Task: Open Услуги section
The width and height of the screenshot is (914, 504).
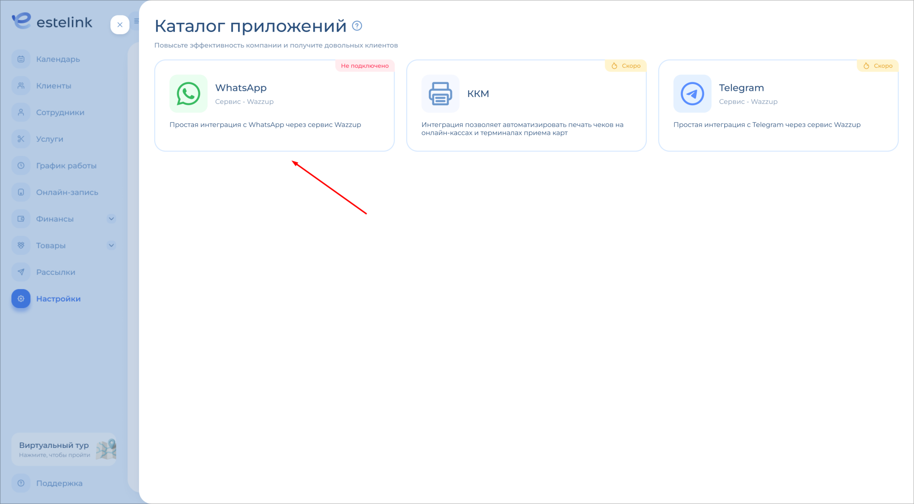Action: point(50,139)
